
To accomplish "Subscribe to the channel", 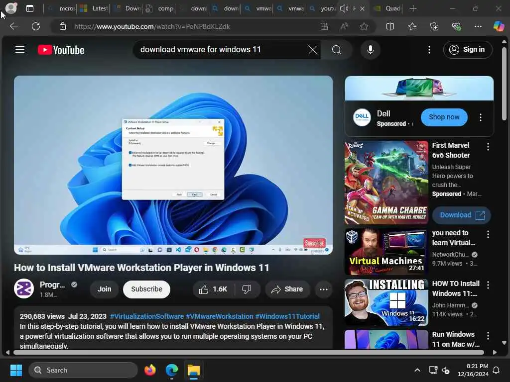I will point(147,289).
